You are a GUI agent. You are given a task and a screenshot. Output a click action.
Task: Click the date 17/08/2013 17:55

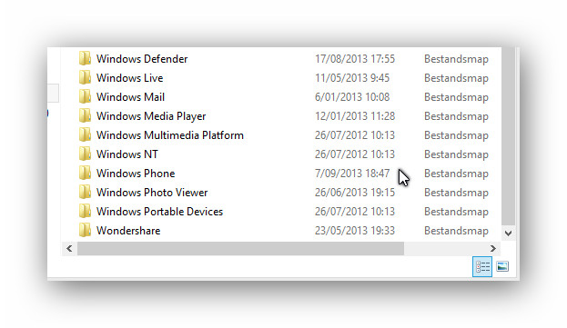355,59
